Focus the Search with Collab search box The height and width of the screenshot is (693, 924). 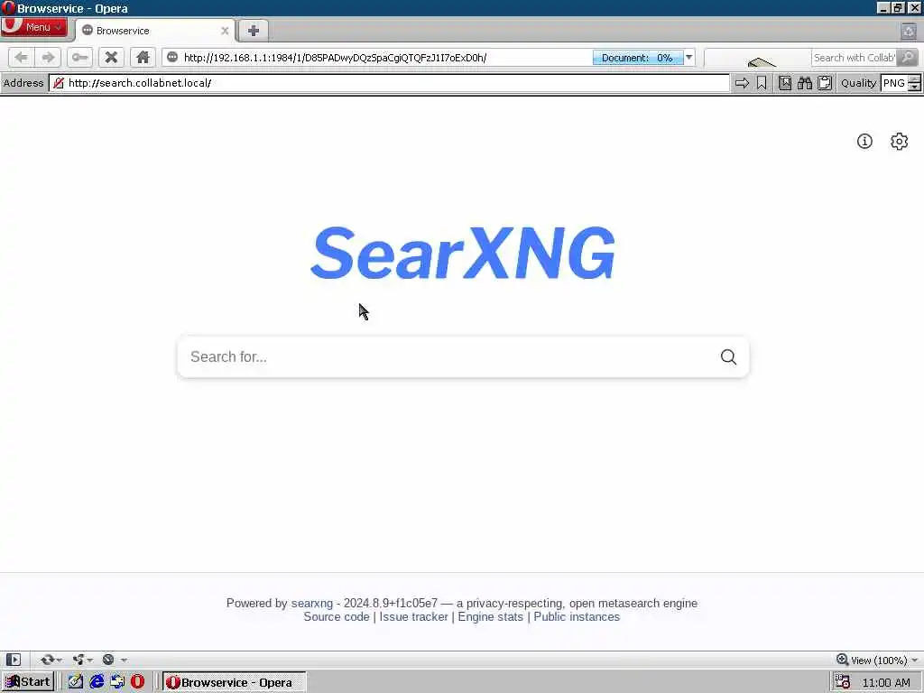854,57
